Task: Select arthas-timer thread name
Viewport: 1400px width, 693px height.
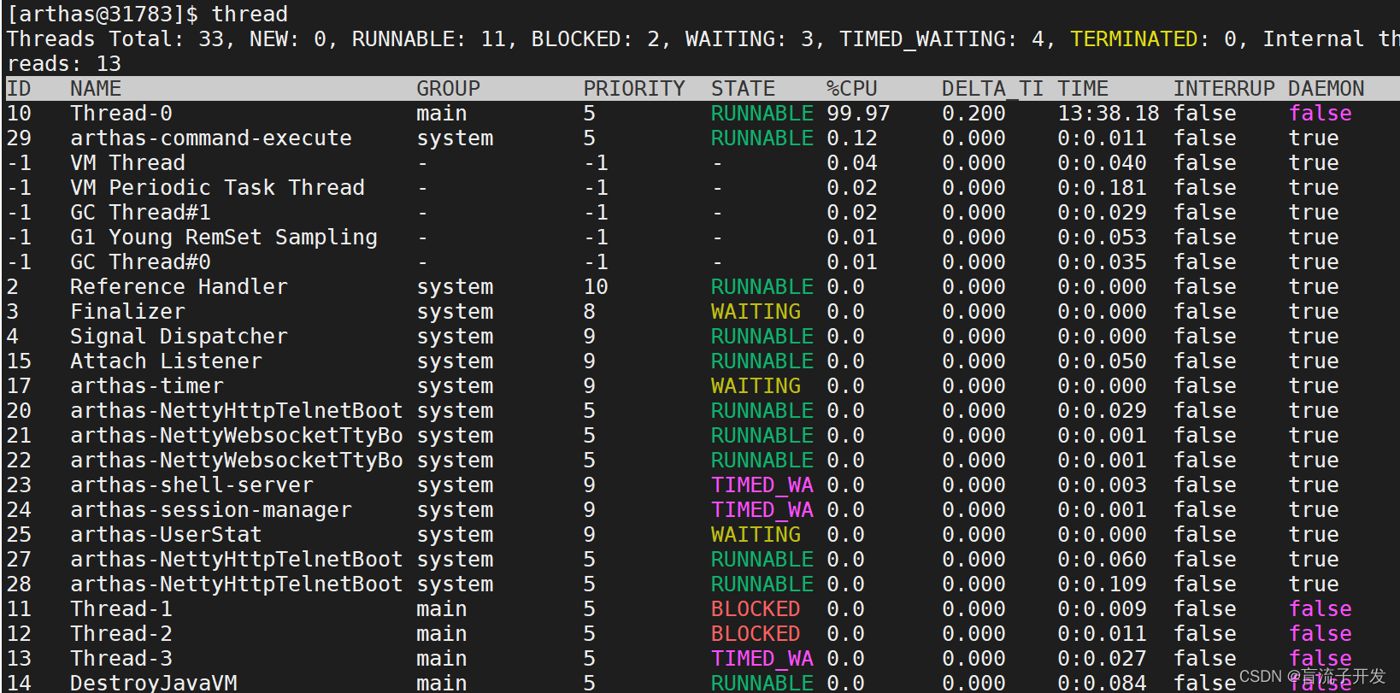Action: pos(147,386)
